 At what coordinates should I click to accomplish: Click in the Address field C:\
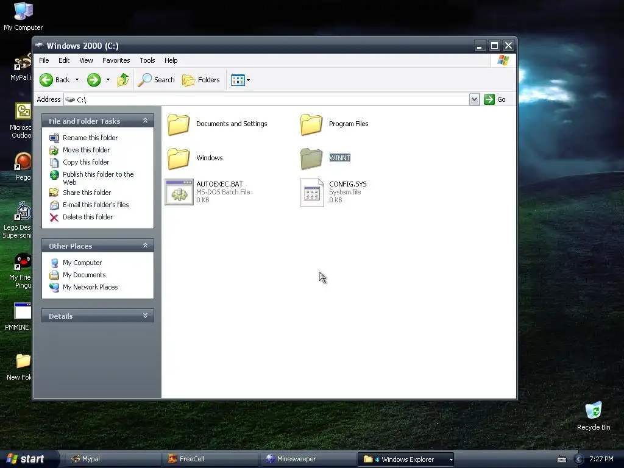click(267, 99)
